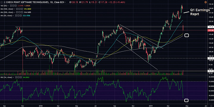The width and height of the screenshot is (214, 107).
Task: Open chart settings gear in axis corner
Action: [x=211, y=106]
